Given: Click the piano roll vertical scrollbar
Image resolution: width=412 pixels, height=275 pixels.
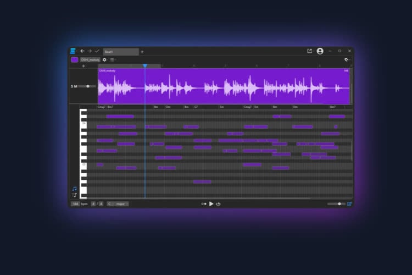Looking at the screenshot, I should (352, 151).
